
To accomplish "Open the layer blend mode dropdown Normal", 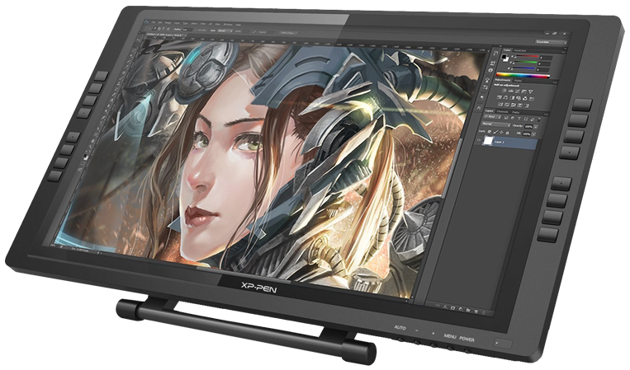I will 496,124.
